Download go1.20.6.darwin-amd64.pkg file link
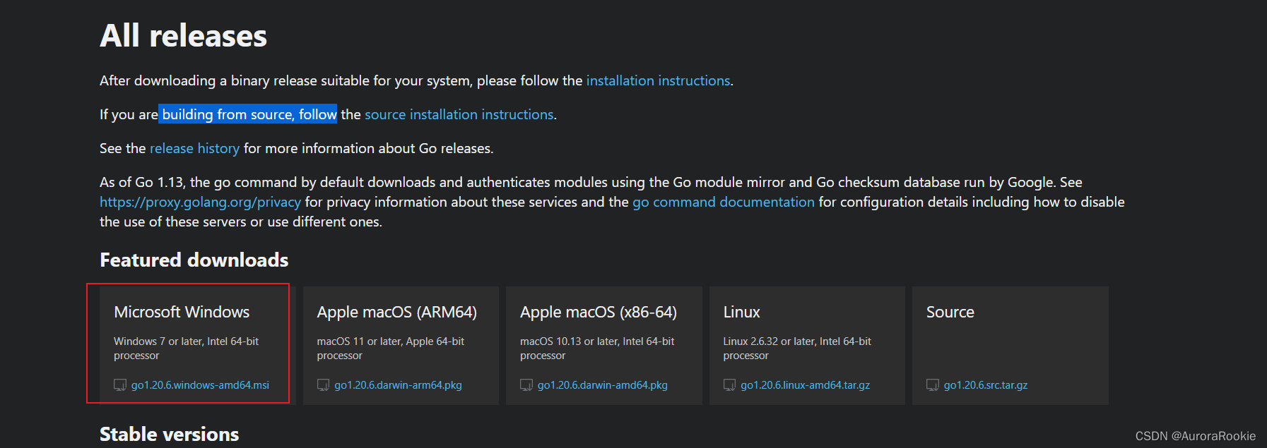Image resolution: width=1267 pixels, height=448 pixels. (x=602, y=385)
